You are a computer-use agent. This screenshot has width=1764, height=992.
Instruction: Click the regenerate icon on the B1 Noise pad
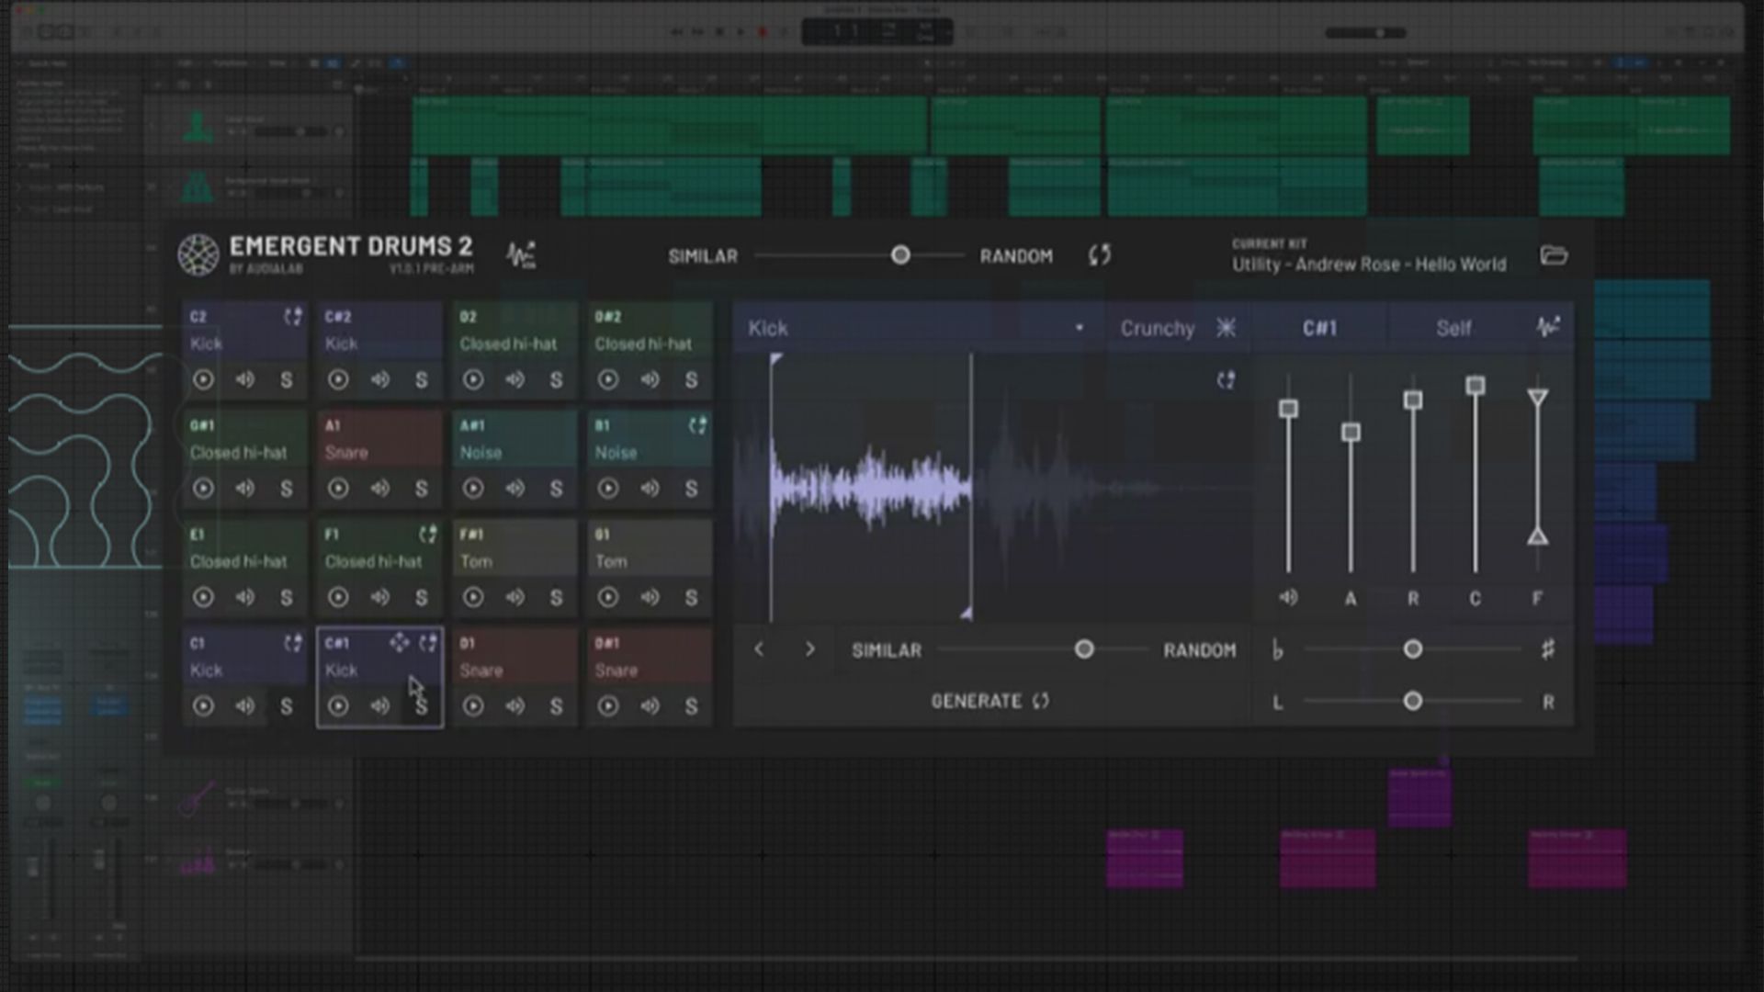(696, 425)
